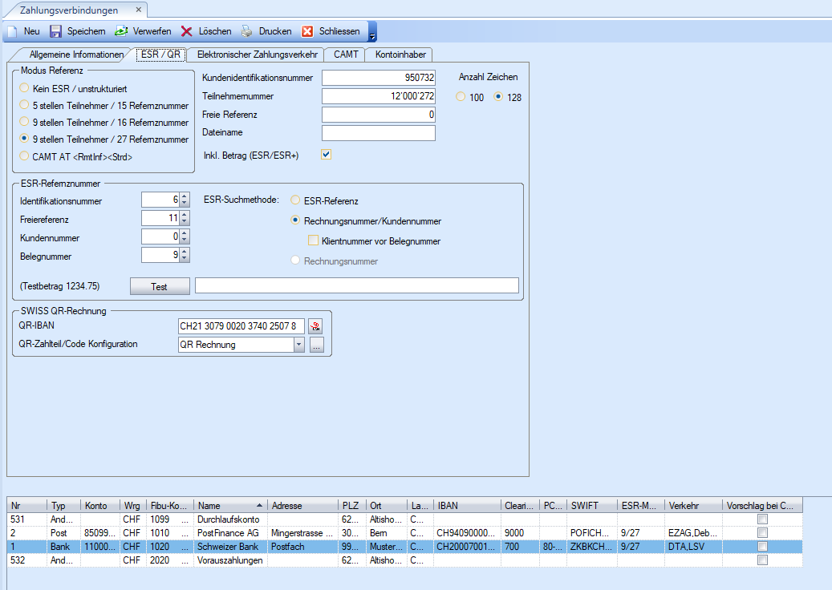Click the Löschen red X icon
The height and width of the screenshot is (590, 832).
(x=186, y=31)
